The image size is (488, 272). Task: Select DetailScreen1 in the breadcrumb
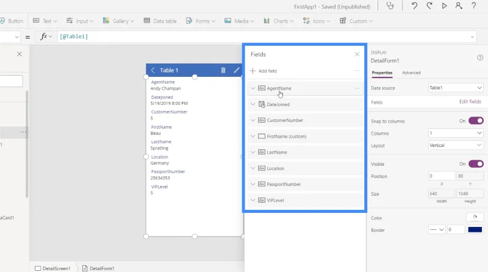pos(52,268)
